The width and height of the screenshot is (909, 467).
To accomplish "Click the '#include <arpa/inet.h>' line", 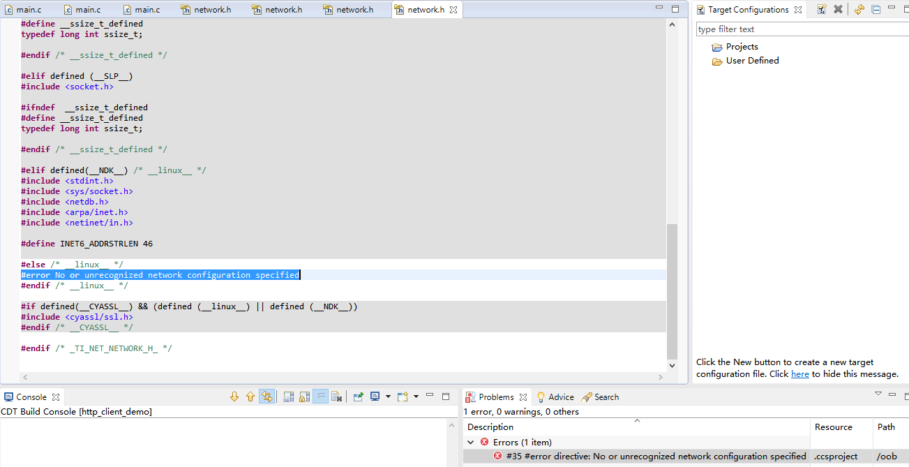I will (75, 212).
